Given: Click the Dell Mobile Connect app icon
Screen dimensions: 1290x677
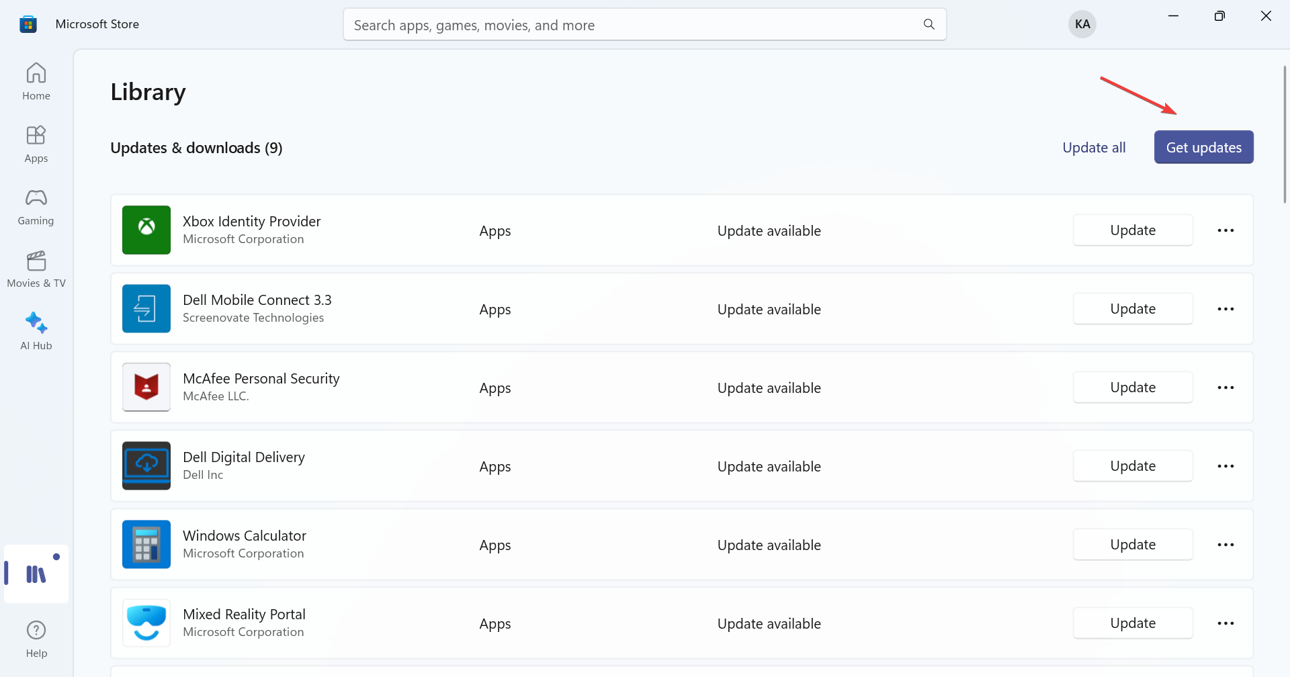Looking at the screenshot, I should click(146, 308).
